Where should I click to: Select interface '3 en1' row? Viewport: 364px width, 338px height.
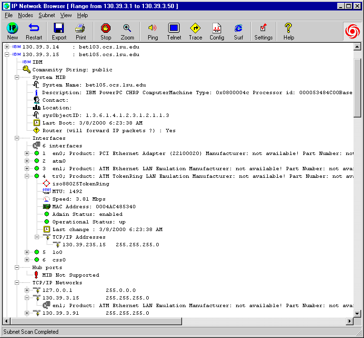198,168
